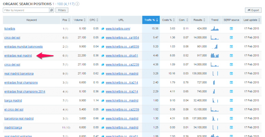Visit the www.ticketbis.co...ca6039 URL
The image size is (265, 137).
pyautogui.click(x=122, y=47)
